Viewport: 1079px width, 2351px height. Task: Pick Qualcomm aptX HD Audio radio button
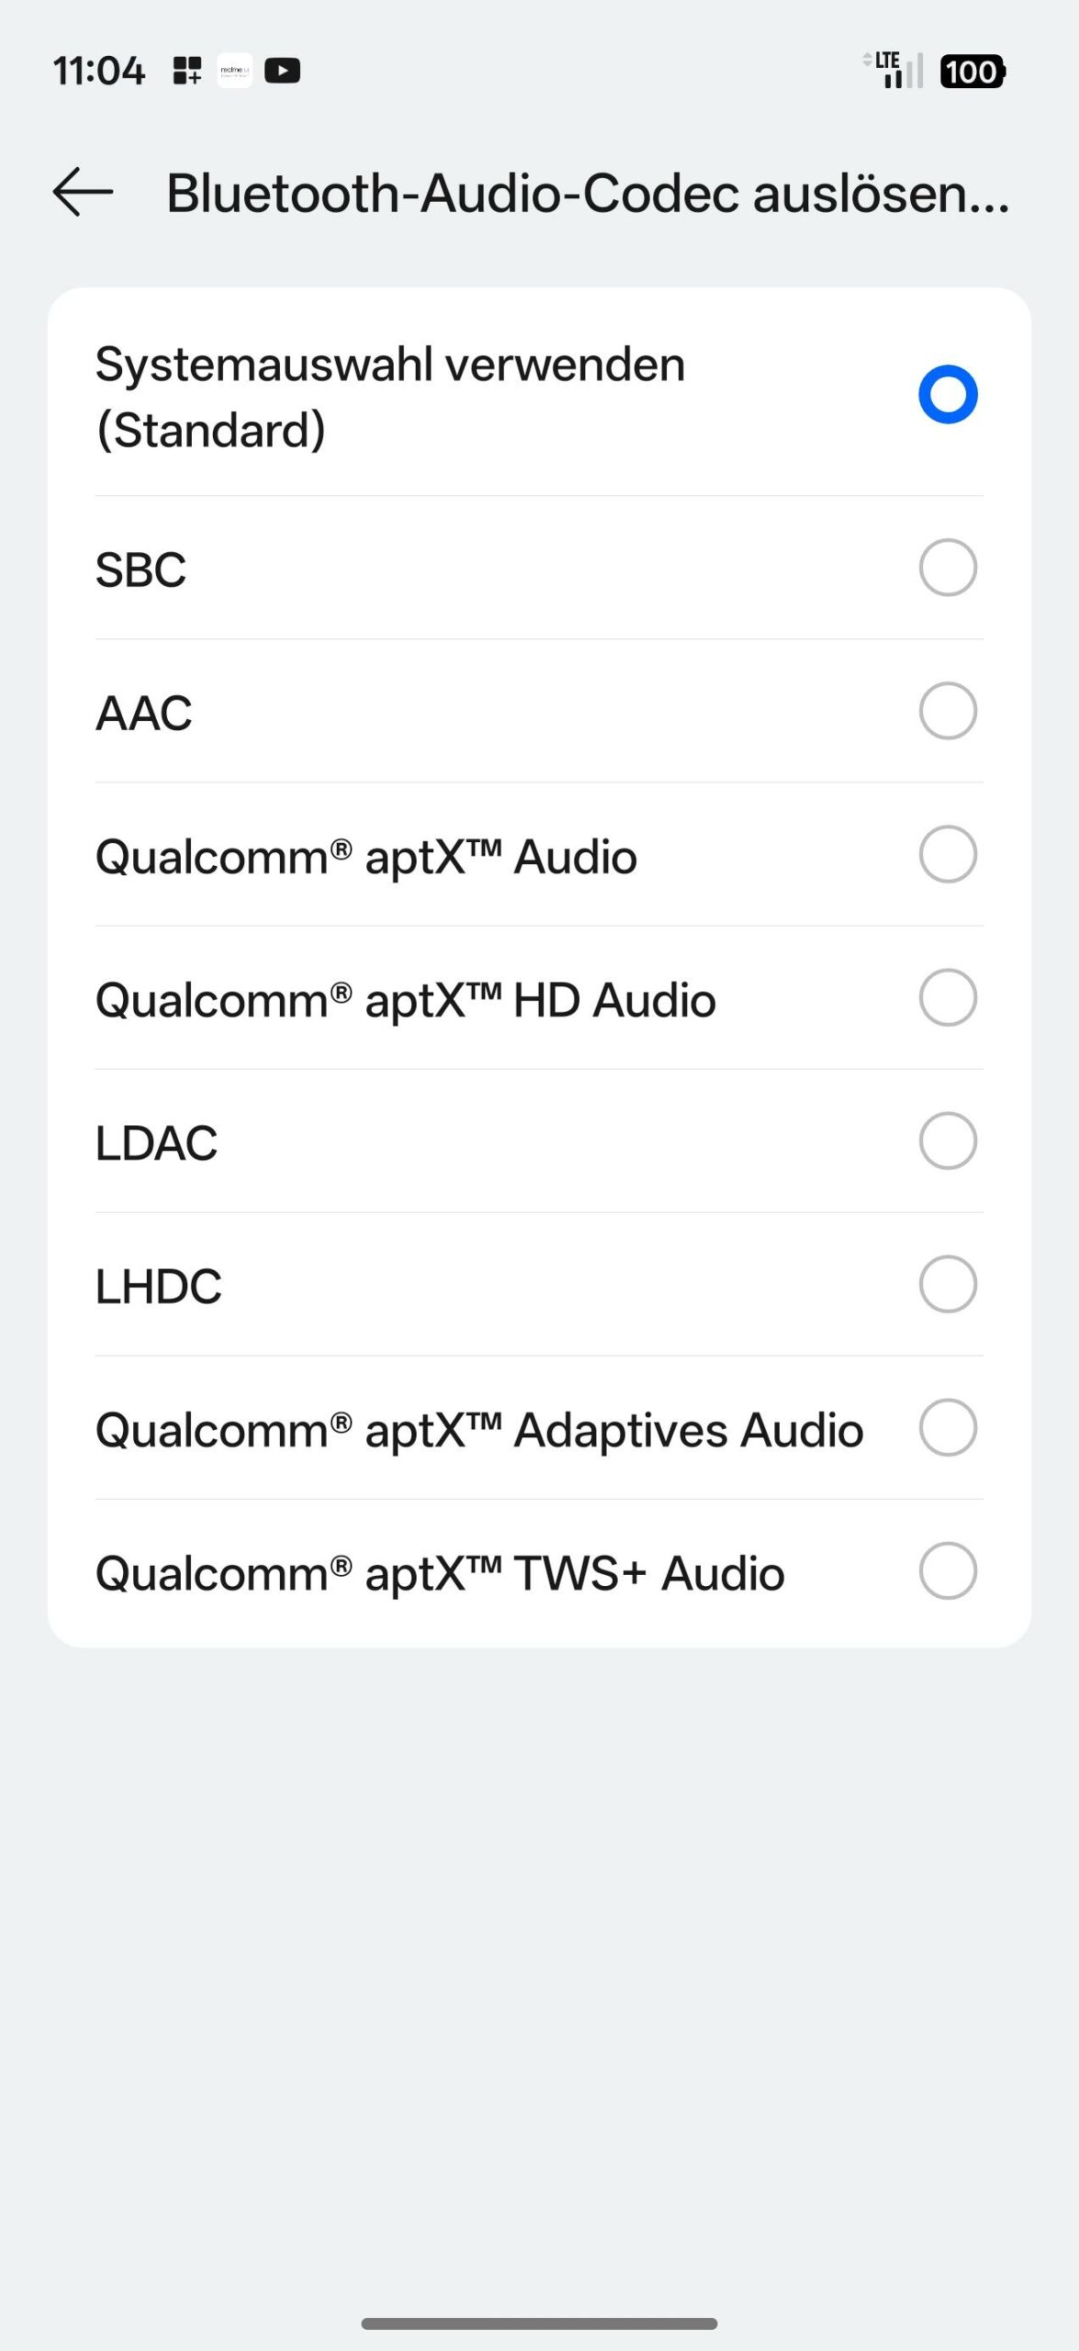pos(948,997)
